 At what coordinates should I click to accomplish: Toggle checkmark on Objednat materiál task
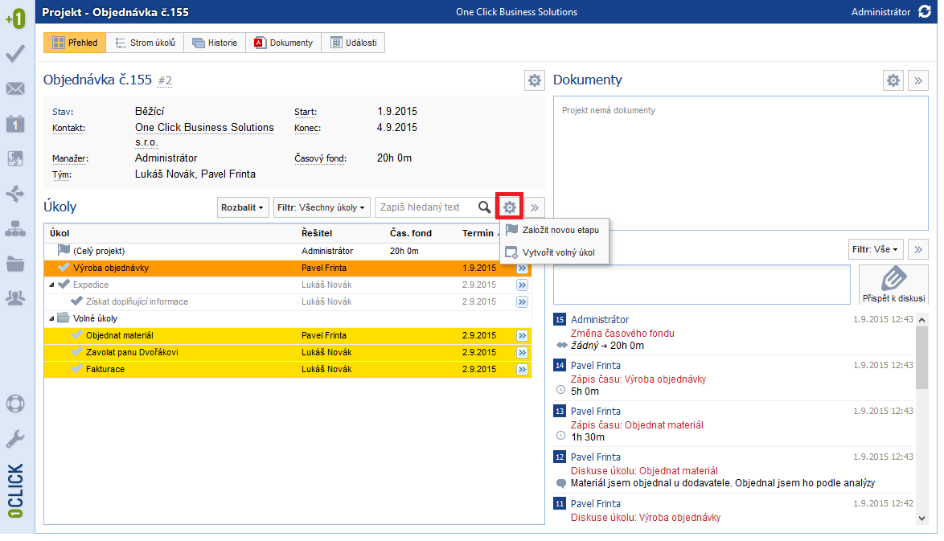pyautogui.click(x=77, y=335)
